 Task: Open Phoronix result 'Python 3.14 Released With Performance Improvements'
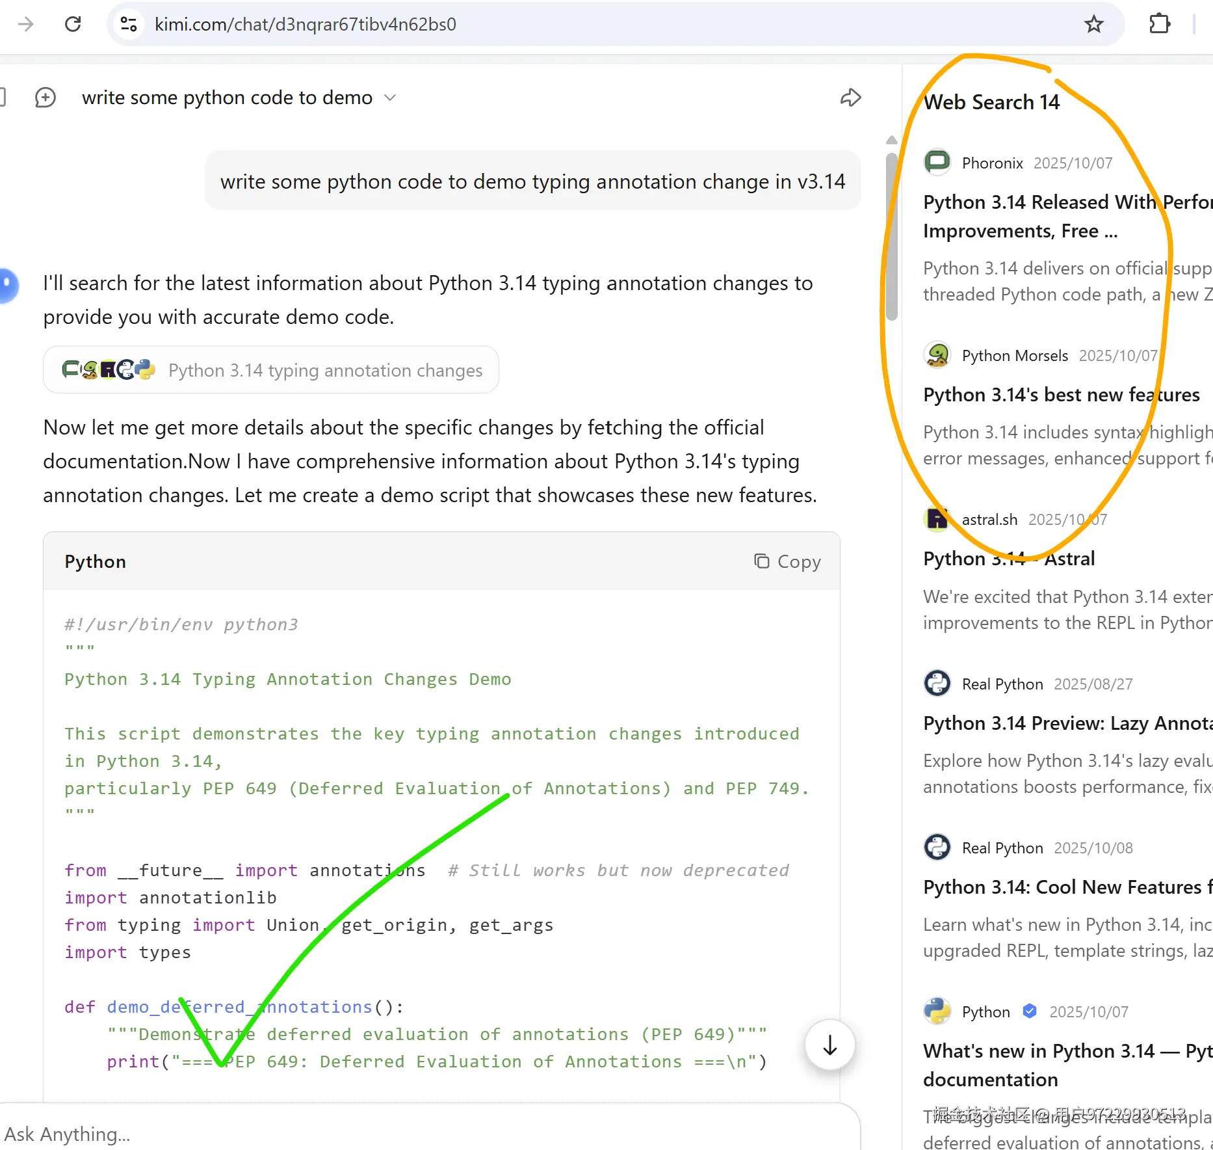click(1067, 217)
